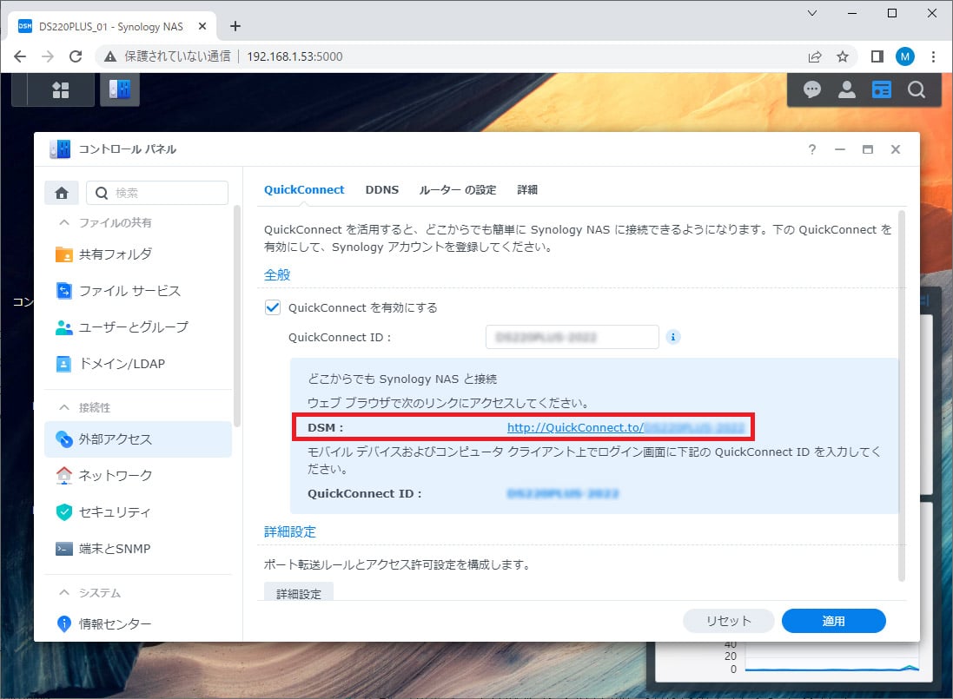Screen dimensions: 953x699
Task: Switch to the 詳細 tab
Action: pos(527,189)
